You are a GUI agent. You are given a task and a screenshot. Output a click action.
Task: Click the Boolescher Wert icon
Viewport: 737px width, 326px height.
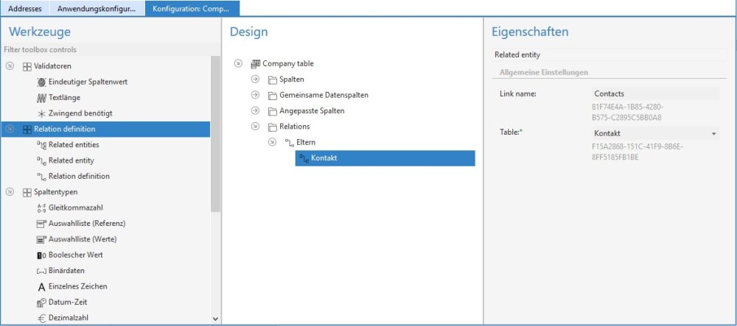[x=41, y=255]
